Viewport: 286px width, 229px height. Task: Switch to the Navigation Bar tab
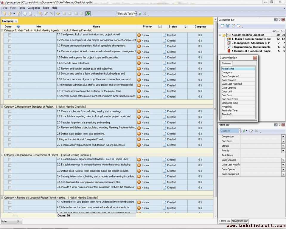(240, 221)
